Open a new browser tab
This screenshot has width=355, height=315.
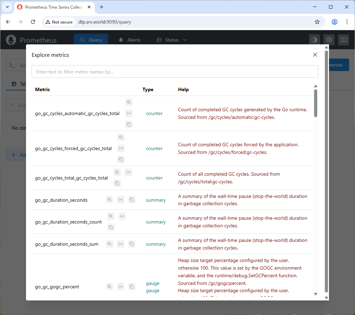coord(102,7)
